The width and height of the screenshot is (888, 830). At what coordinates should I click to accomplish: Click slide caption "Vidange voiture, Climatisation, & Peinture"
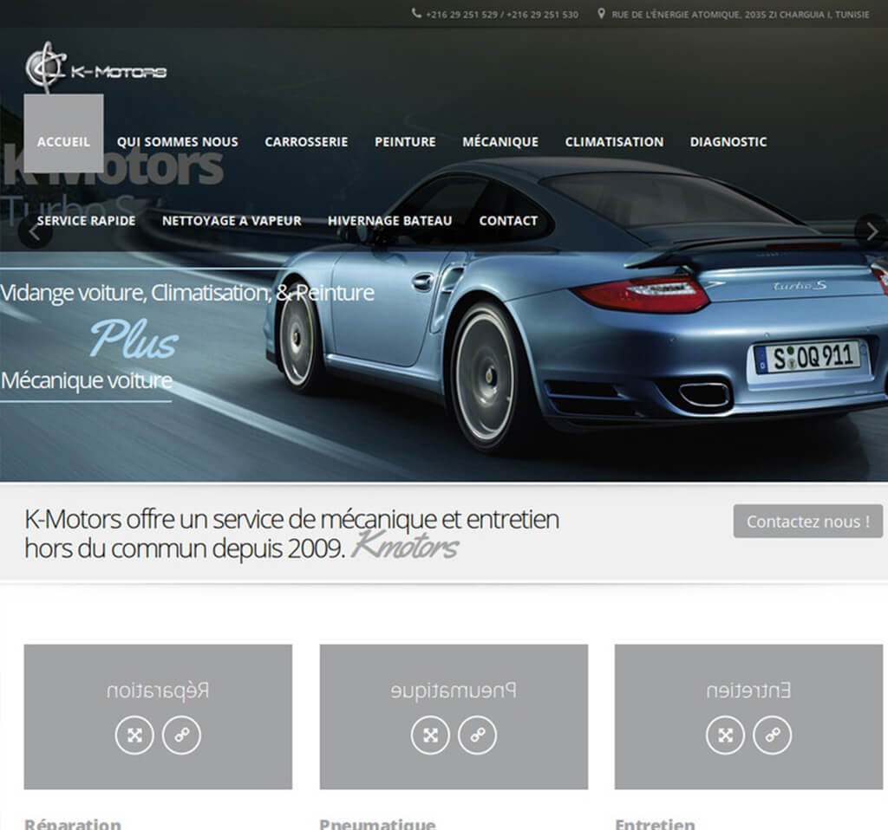click(187, 293)
